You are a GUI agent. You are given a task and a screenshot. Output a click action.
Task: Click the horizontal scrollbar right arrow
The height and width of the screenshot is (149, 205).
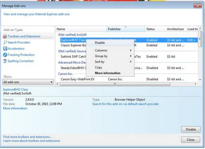[x=195, y=84]
